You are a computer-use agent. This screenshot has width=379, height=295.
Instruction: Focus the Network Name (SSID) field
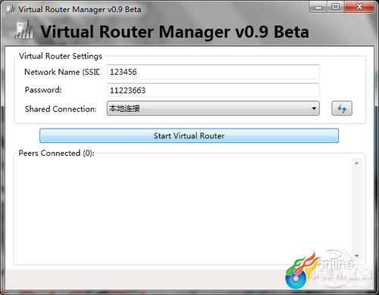click(x=213, y=72)
